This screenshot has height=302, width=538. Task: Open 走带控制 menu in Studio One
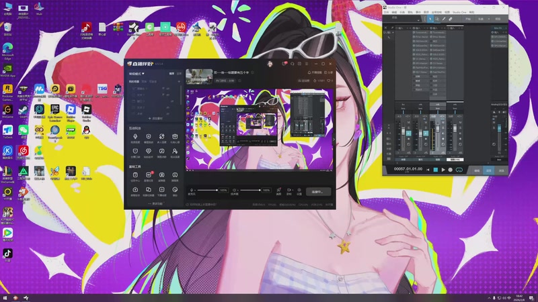coord(436,12)
